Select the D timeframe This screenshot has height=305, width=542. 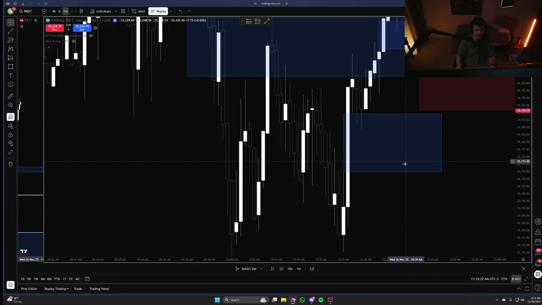59,11
